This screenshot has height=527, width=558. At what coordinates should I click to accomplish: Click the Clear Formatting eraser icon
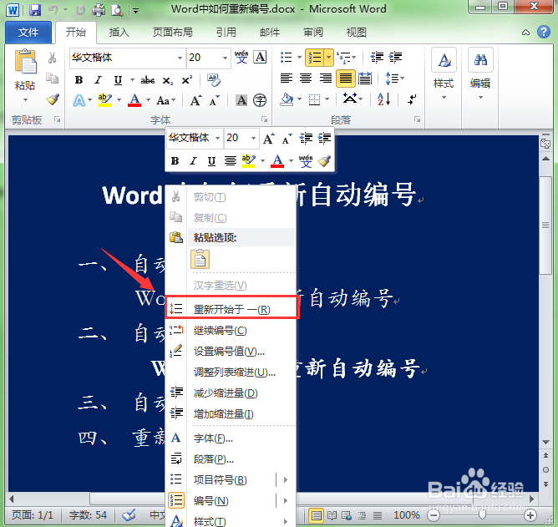[x=214, y=80]
